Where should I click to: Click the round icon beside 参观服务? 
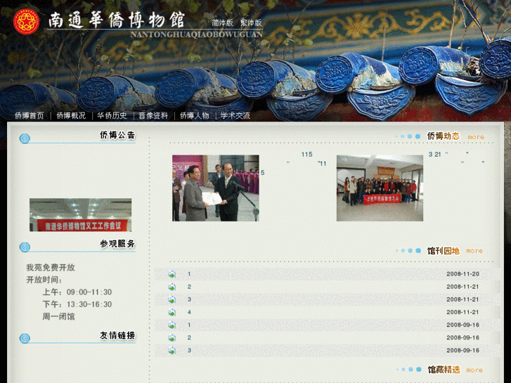(x=25, y=247)
